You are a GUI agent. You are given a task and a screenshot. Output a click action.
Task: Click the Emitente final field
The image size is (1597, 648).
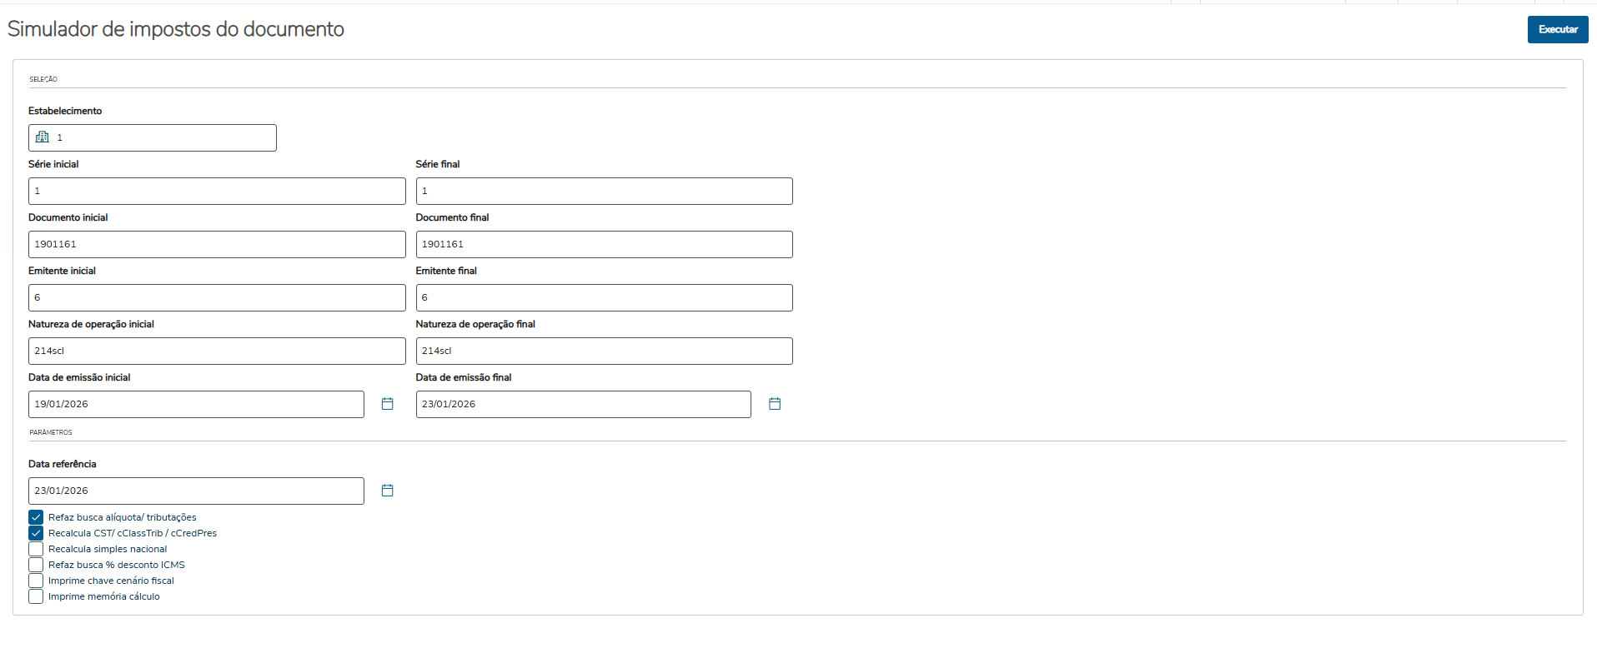[604, 297]
